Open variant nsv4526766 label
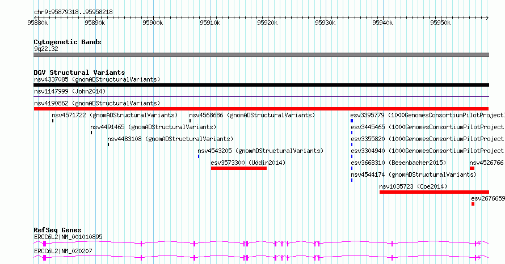This screenshot has width=505, height=264. point(487,163)
